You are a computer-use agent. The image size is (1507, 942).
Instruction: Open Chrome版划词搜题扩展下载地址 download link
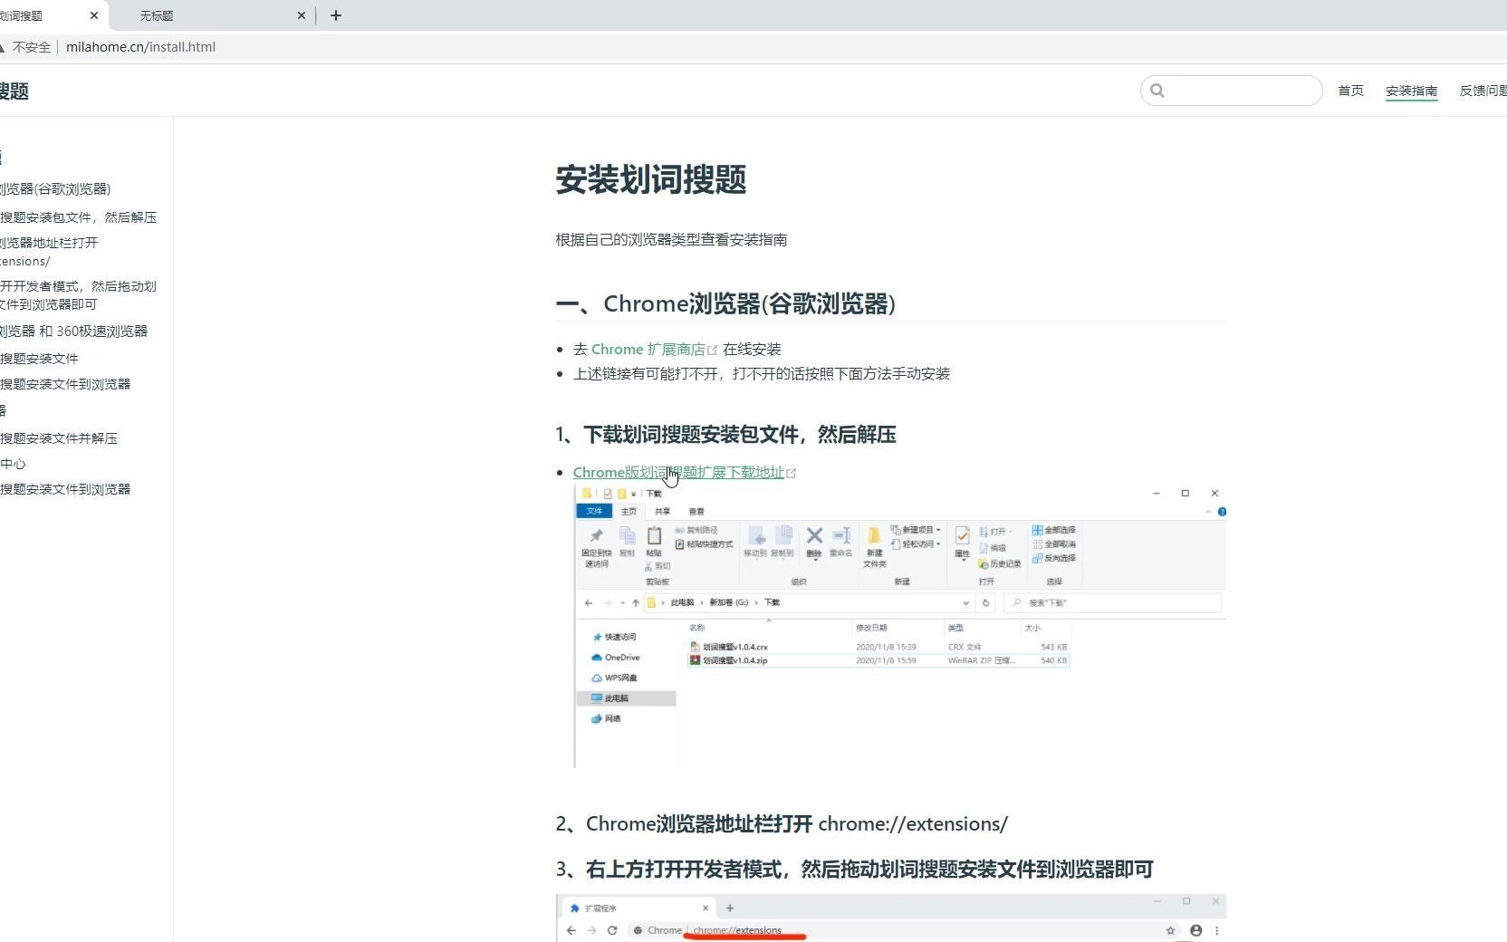678,472
